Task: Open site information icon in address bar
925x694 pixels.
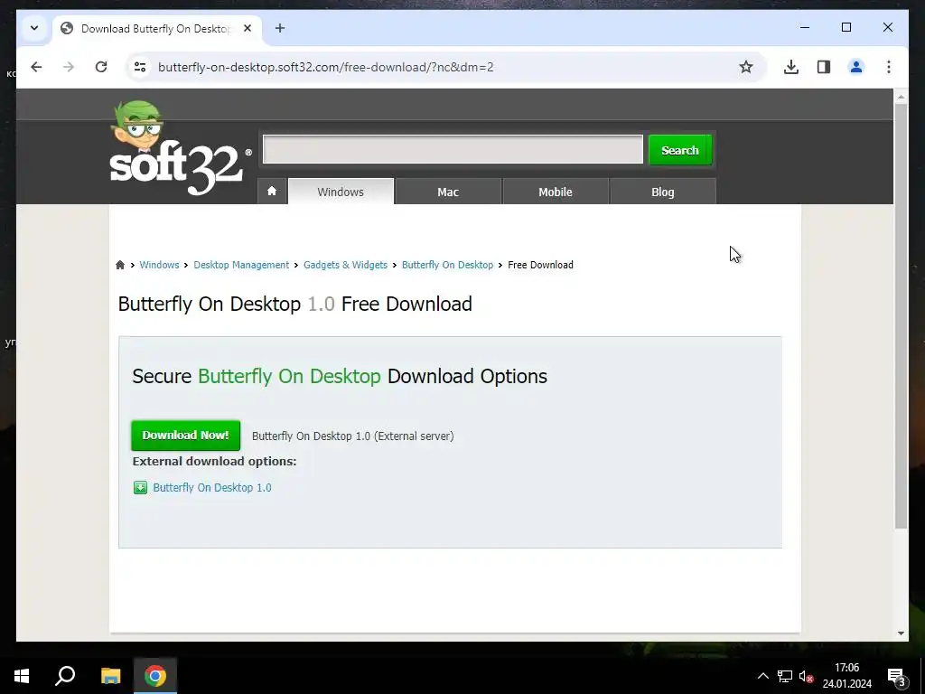Action: coord(140,67)
